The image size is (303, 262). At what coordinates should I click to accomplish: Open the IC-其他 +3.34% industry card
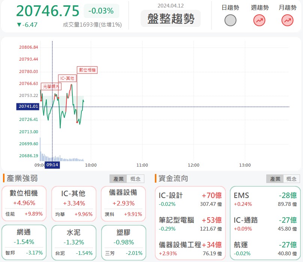pos(74,204)
